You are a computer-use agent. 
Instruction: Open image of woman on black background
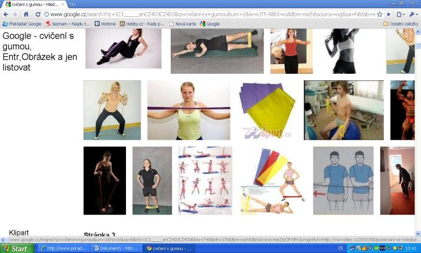pyautogui.click(x=105, y=180)
